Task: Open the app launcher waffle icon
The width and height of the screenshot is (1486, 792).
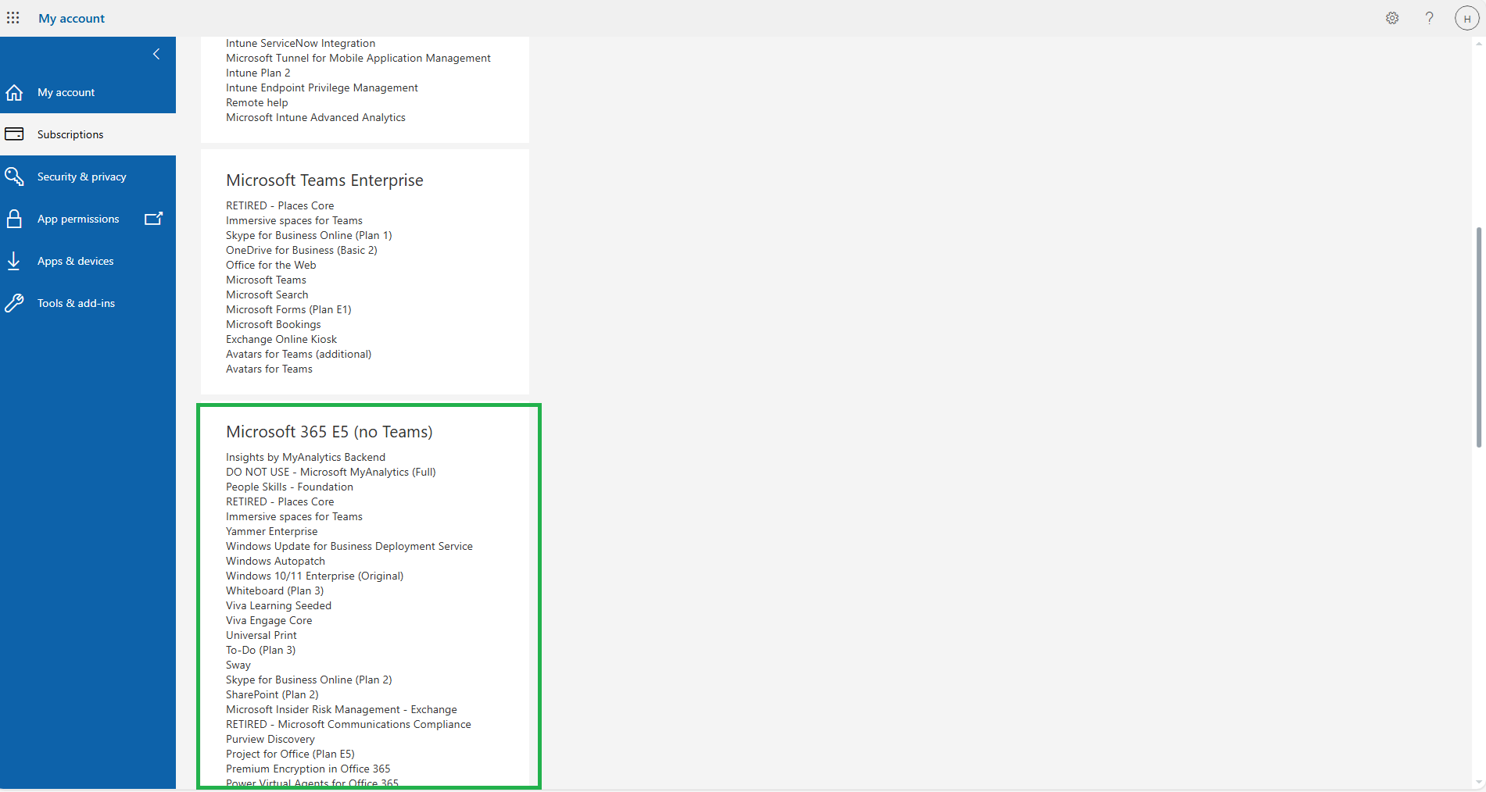Action: 13,18
